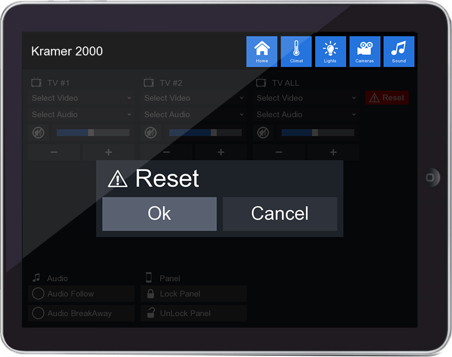Open the Home page icon
The width and height of the screenshot is (452, 357).
tap(262, 51)
